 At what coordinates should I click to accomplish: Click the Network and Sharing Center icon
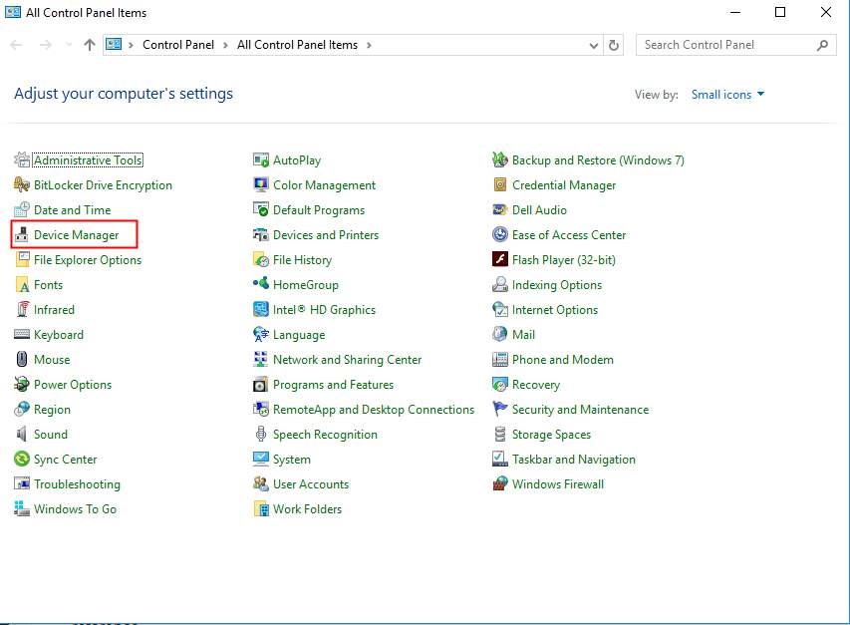click(x=261, y=360)
